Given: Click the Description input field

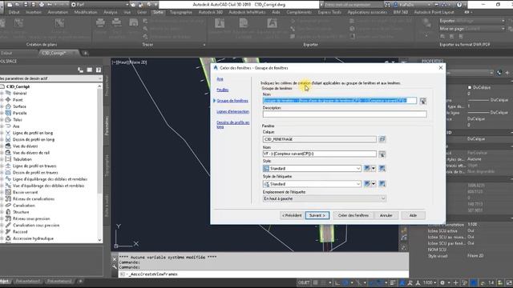Looking at the screenshot, I should click(x=345, y=114).
